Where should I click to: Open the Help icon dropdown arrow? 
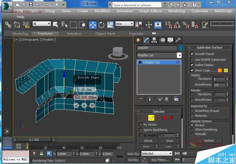click(199, 5)
